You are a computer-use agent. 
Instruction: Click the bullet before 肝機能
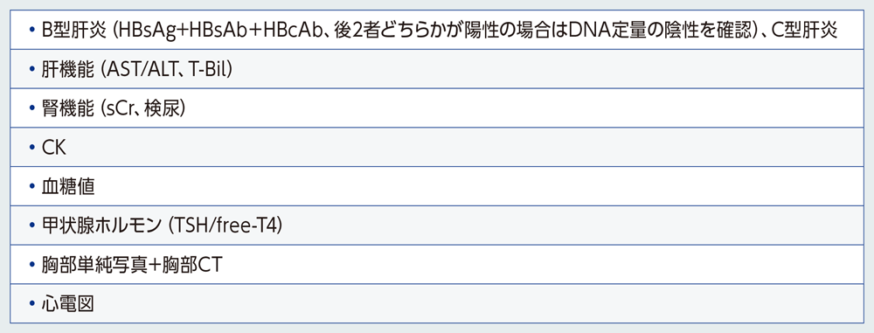(x=31, y=68)
